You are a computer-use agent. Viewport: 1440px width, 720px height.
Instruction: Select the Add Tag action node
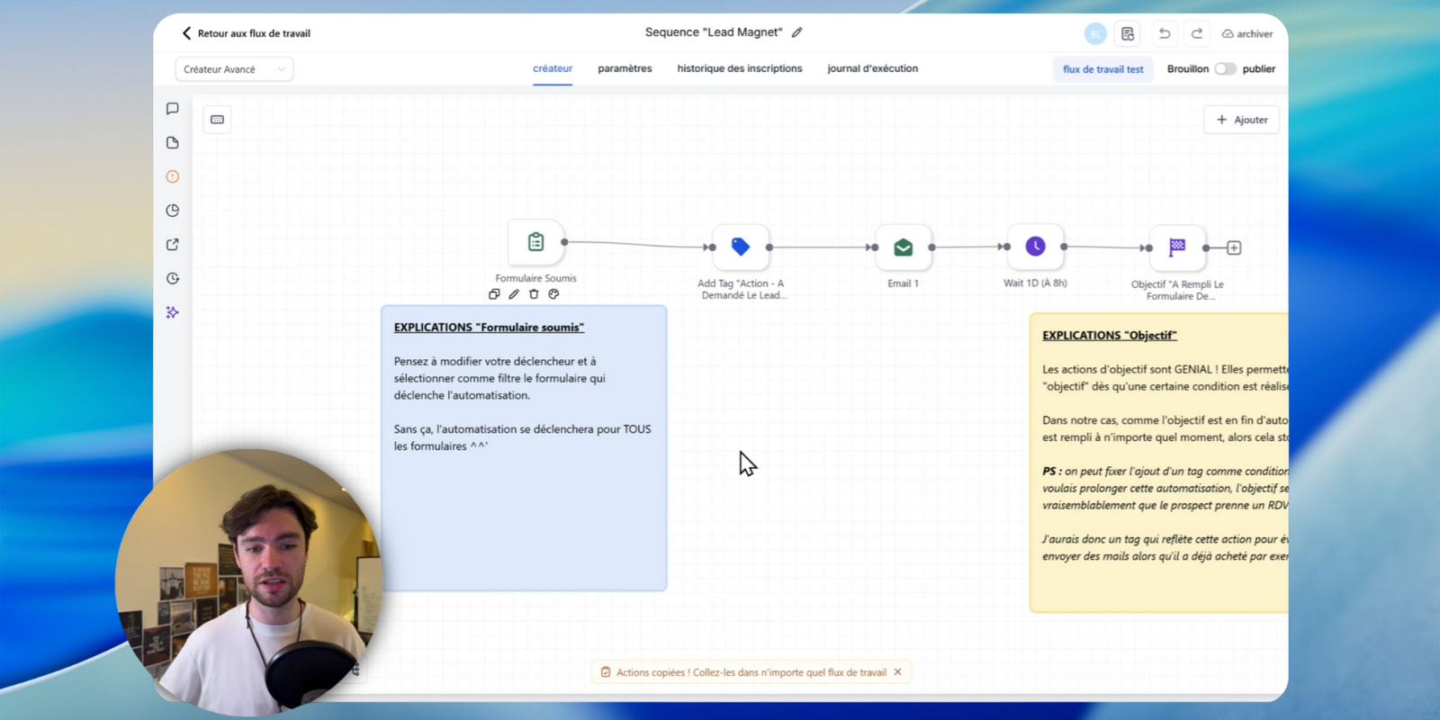pyautogui.click(x=741, y=247)
